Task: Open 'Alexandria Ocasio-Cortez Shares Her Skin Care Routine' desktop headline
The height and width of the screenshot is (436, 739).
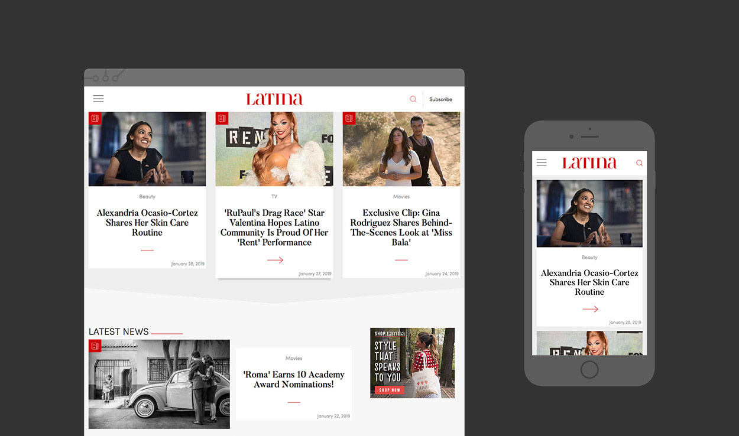Action: click(x=147, y=223)
